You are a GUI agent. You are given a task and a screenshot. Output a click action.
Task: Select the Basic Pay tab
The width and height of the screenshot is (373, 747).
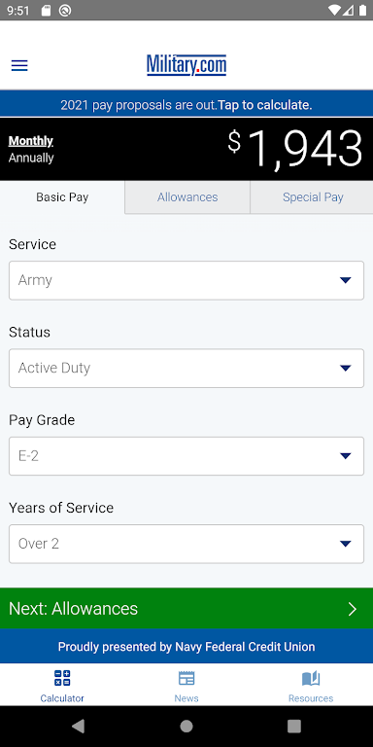[x=62, y=197]
